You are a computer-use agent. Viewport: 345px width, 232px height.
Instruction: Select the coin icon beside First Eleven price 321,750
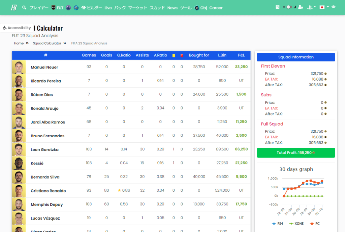click(x=325, y=74)
